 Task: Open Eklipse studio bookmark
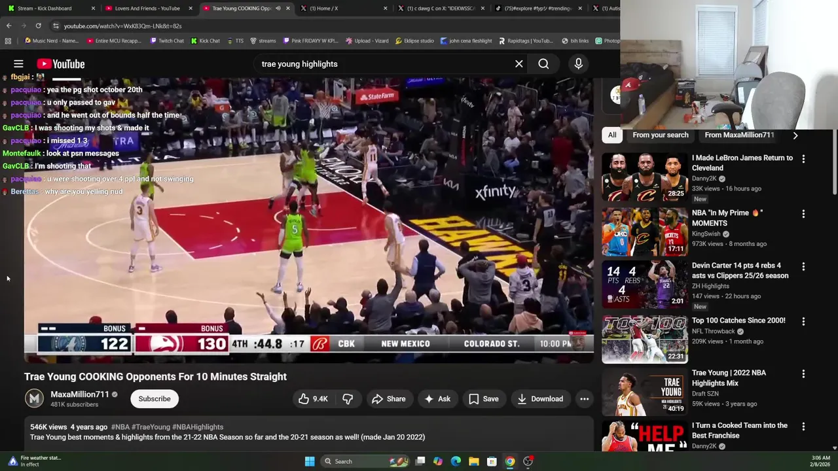pyautogui.click(x=414, y=41)
